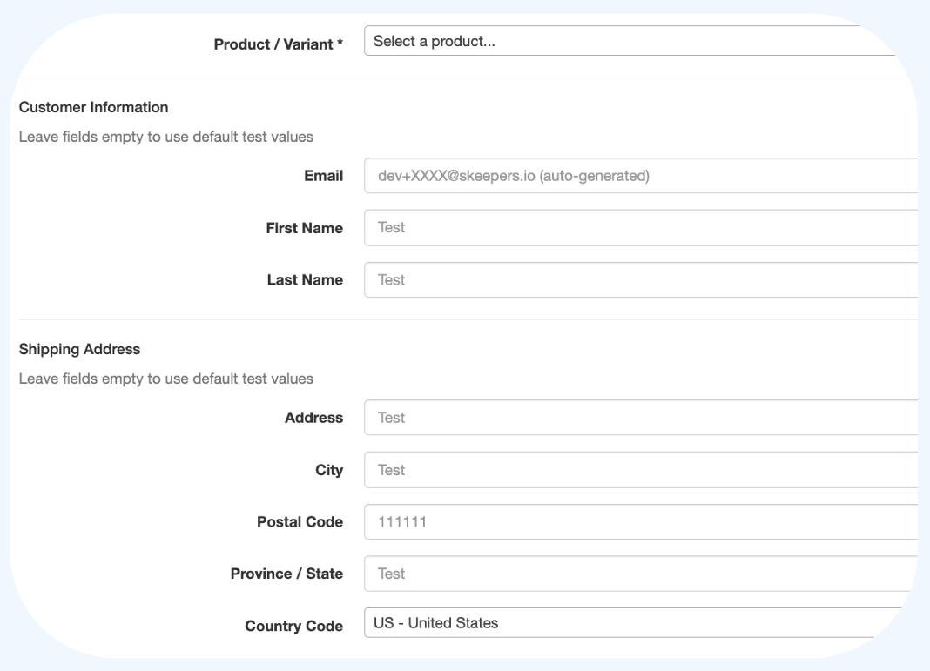Screen dimensions: 930x671
Task: Click the "Product / Variant *" label
Action: (x=278, y=44)
